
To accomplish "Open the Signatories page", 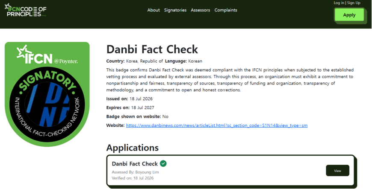I will coord(175,10).
